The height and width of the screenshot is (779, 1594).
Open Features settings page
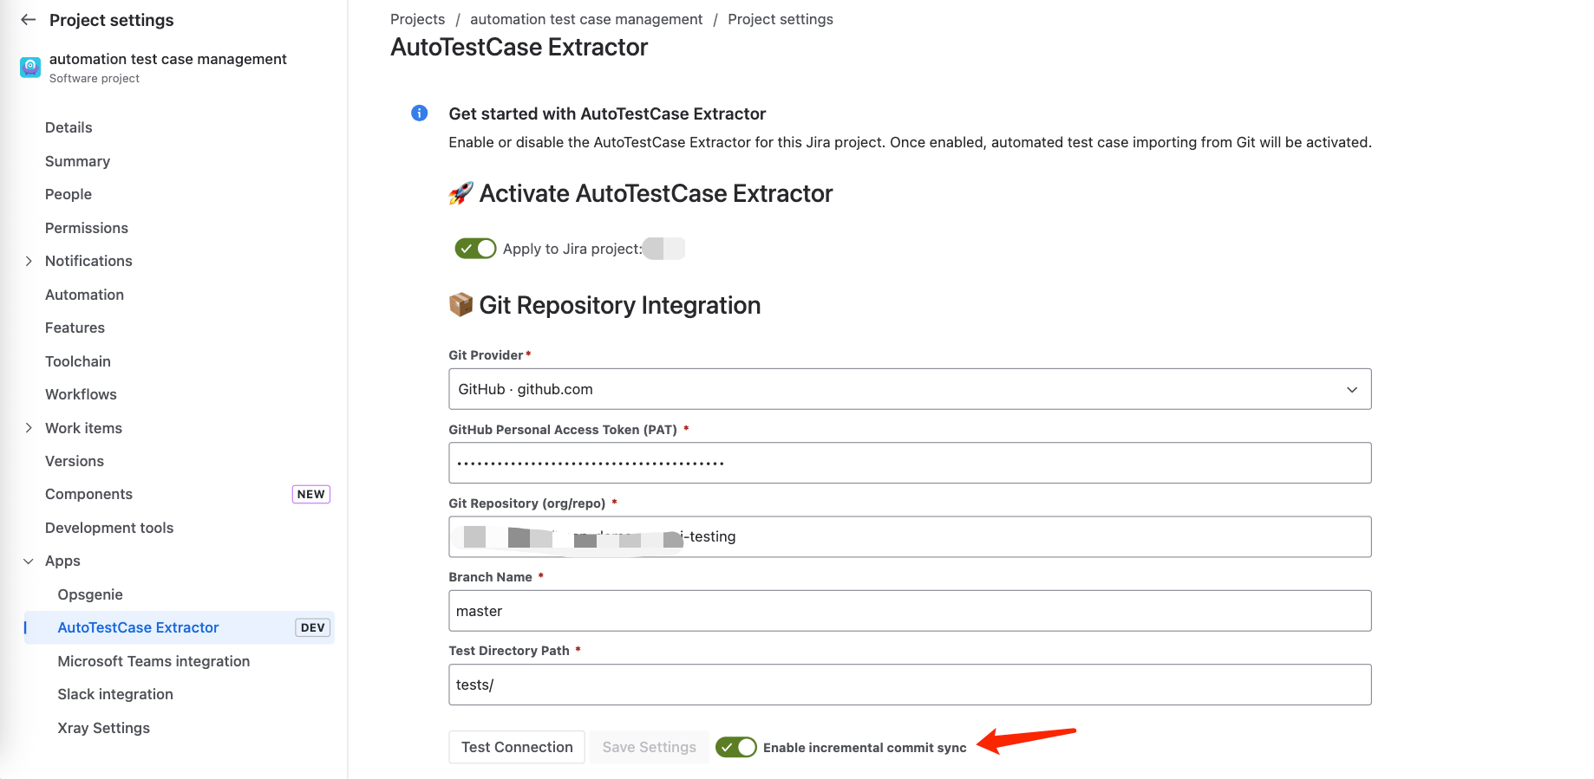click(x=75, y=328)
